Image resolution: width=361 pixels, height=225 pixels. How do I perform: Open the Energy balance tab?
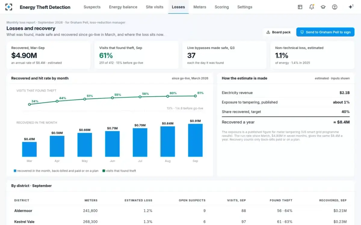[123, 7]
